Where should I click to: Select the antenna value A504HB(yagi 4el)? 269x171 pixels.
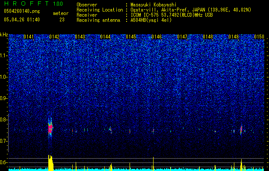point(151,20)
